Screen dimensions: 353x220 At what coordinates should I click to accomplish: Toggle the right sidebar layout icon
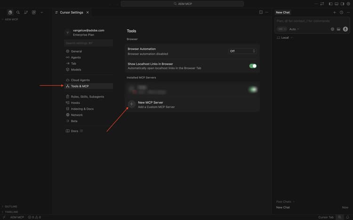point(342,4)
